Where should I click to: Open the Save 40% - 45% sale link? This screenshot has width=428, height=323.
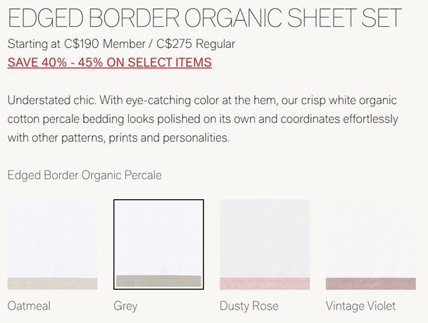pyautogui.click(x=109, y=63)
